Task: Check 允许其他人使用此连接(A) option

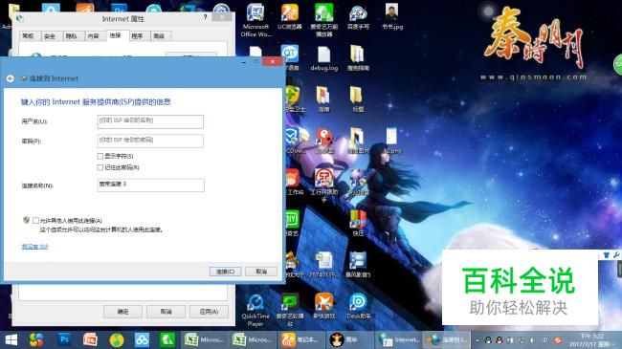Action: 36,221
